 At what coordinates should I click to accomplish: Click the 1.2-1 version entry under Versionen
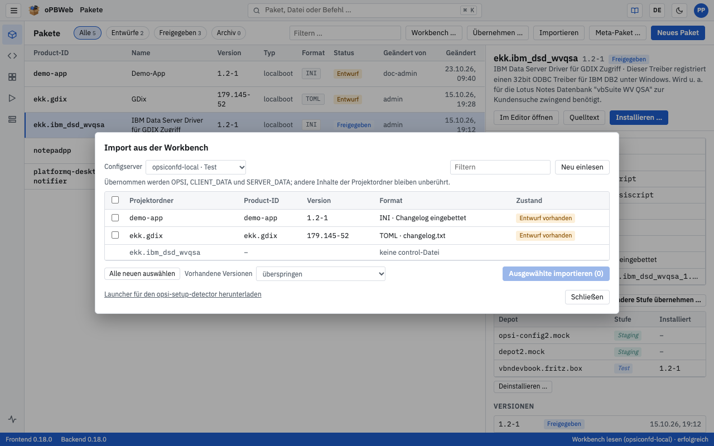600,424
